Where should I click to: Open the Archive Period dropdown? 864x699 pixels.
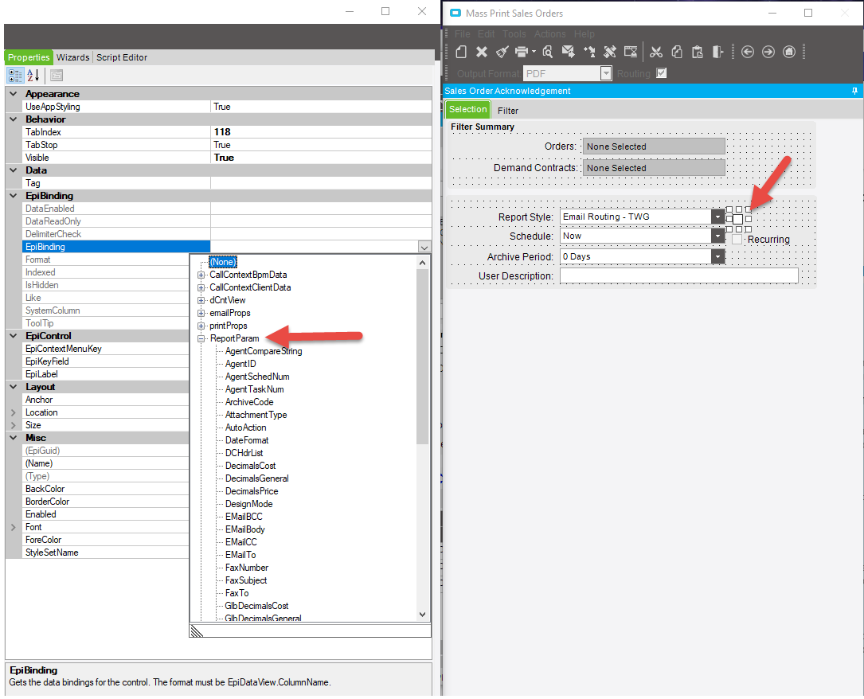point(717,256)
